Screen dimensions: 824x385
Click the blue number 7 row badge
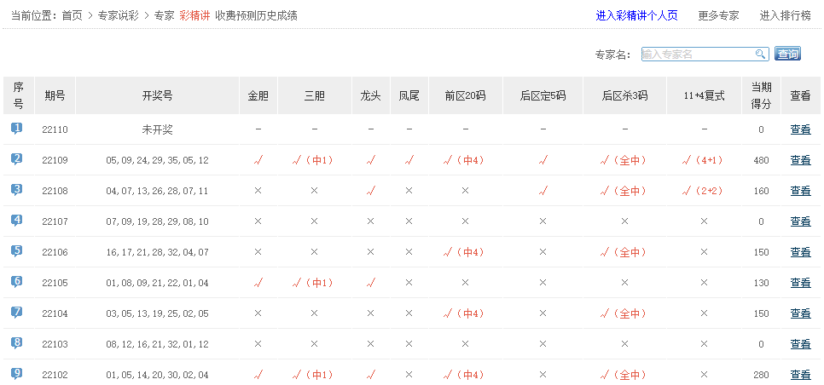tap(17, 313)
